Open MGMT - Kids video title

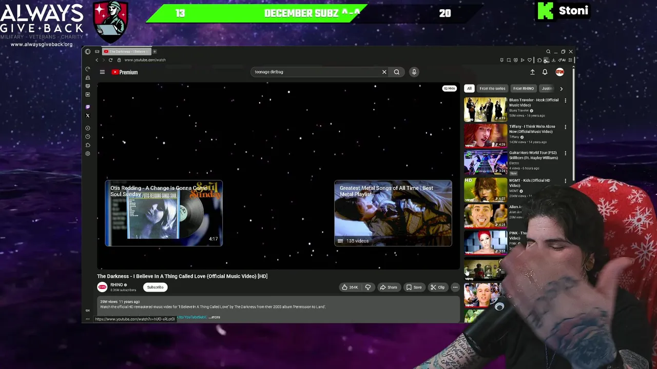[x=529, y=183]
